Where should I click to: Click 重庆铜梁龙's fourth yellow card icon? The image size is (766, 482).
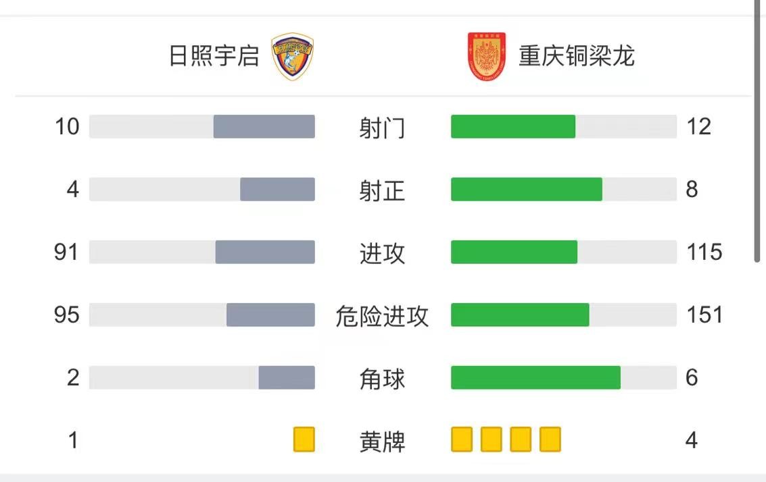550,439
